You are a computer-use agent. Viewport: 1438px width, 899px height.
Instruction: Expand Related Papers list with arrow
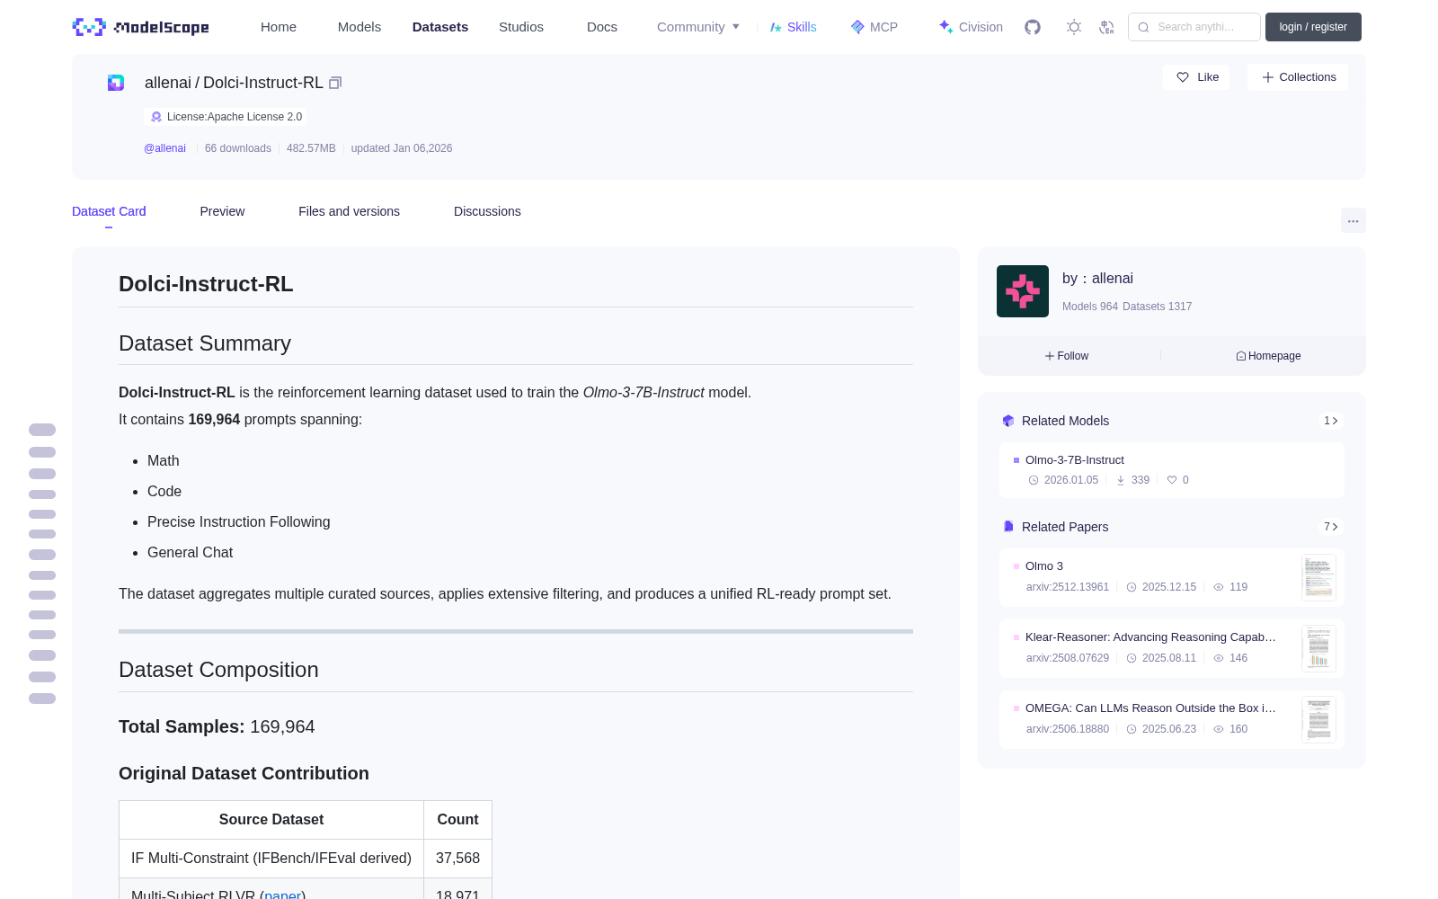click(x=1331, y=527)
